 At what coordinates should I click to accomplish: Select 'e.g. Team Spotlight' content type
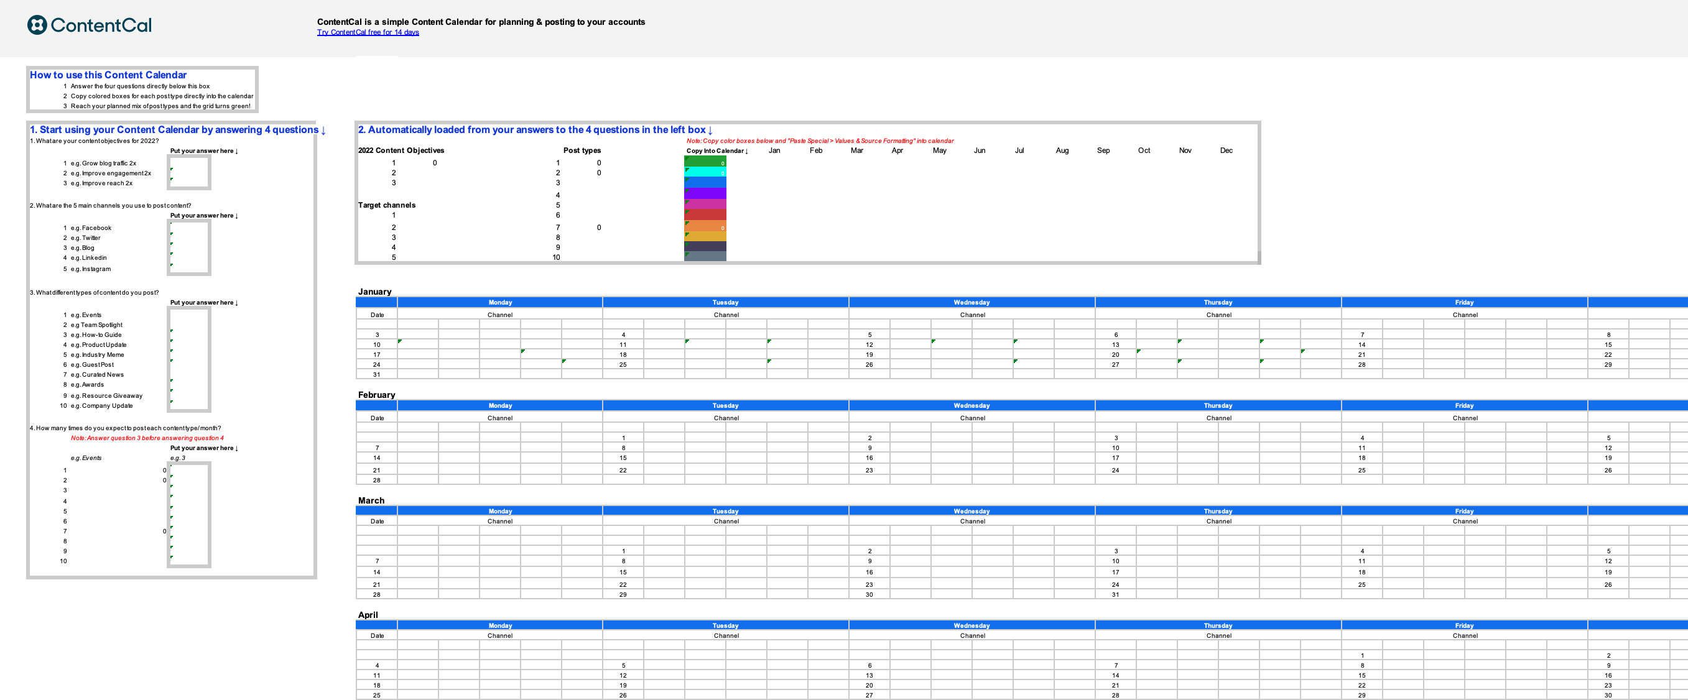96,325
